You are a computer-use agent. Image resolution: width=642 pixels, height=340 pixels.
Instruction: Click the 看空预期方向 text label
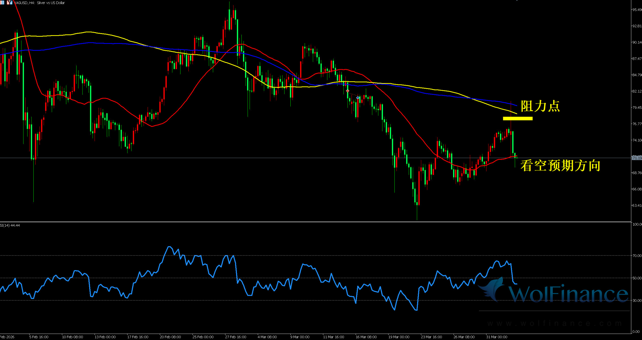[x=560, y=165]
